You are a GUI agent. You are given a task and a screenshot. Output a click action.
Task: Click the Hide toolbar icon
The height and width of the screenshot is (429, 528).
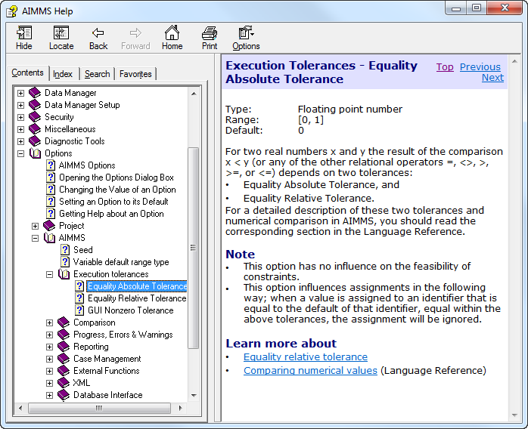click(24, 33)
